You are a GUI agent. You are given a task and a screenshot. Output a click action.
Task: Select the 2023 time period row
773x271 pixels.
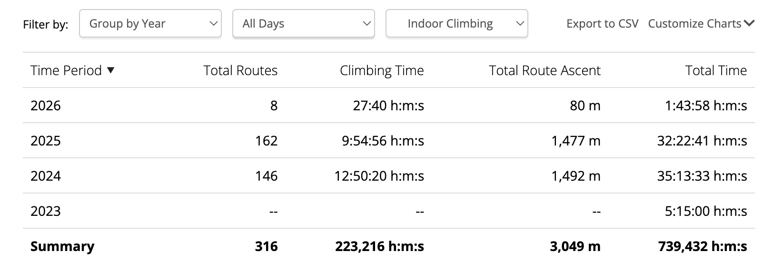tap(46, 211)
